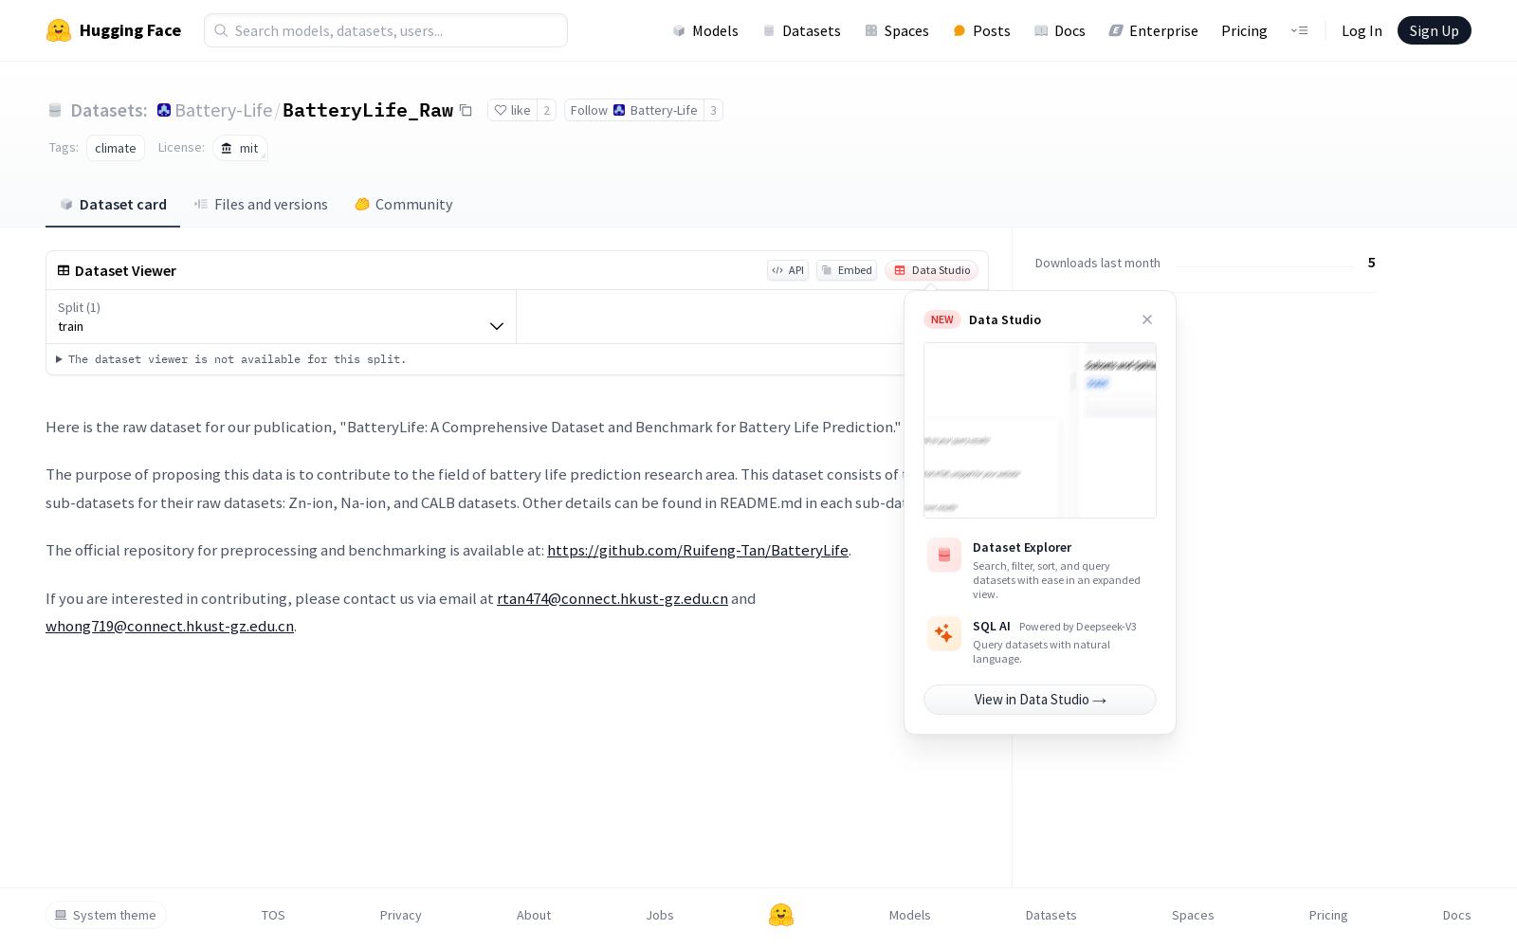Image resolution: width=1517 pixels, height=948 pixels.
Task: Expand the Split train dropdown
Action: point(281,317)
